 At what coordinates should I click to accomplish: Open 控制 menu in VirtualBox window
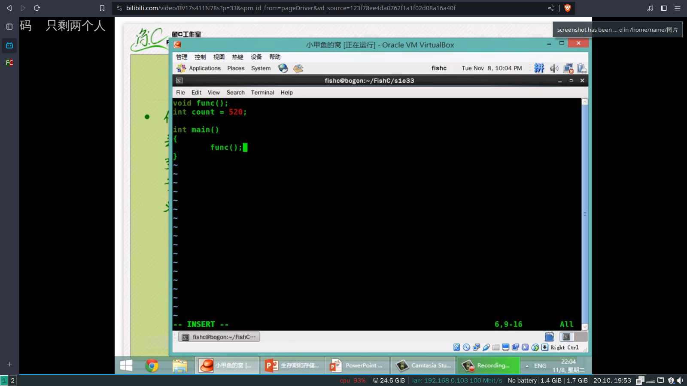click(x=200, y=57)
